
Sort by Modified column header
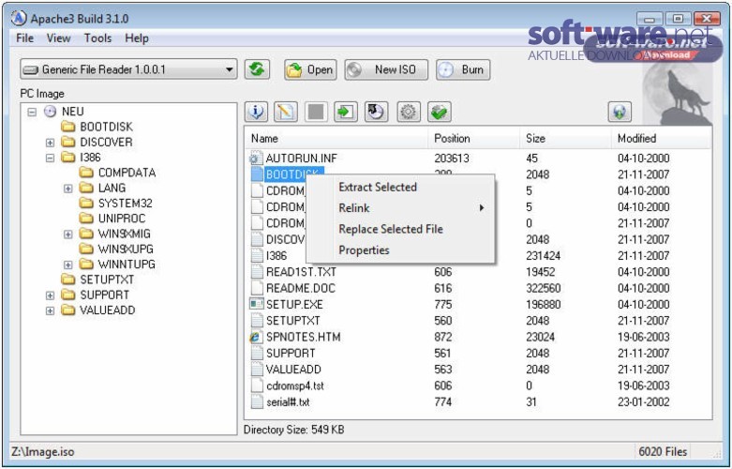click(661, 138)
